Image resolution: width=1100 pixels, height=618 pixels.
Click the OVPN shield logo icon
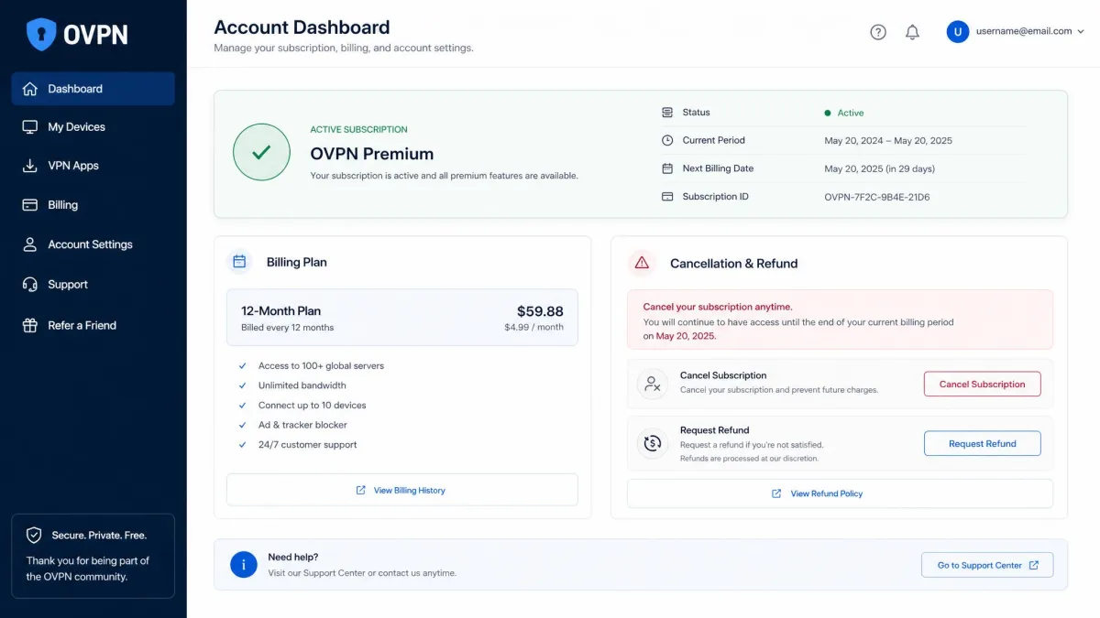coord(41,35)
